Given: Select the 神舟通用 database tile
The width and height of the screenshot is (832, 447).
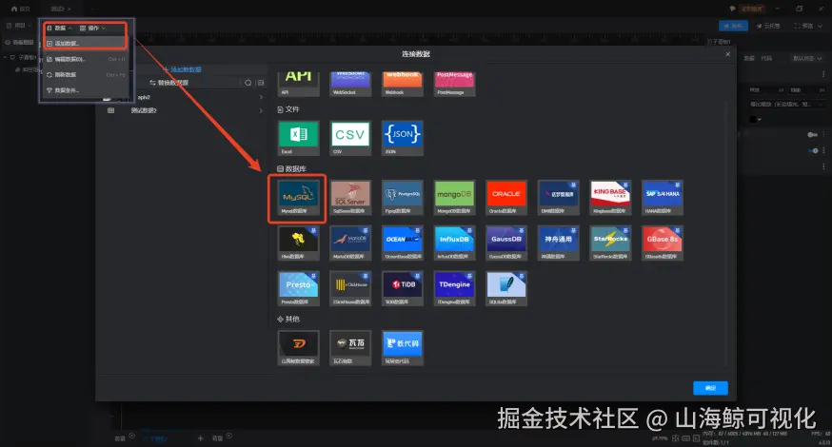Looking at the screenshot, I should point(558,243).
